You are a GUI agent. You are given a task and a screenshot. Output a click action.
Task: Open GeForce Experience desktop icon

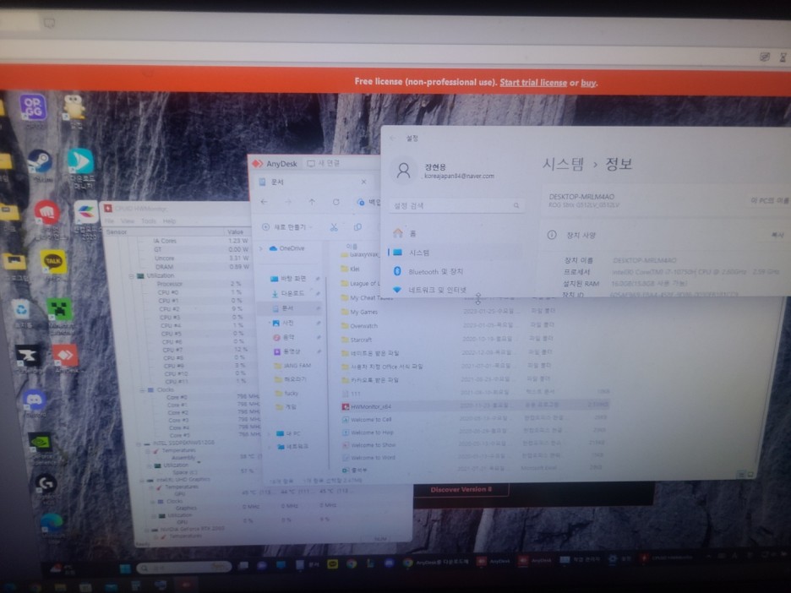[41, 443]
